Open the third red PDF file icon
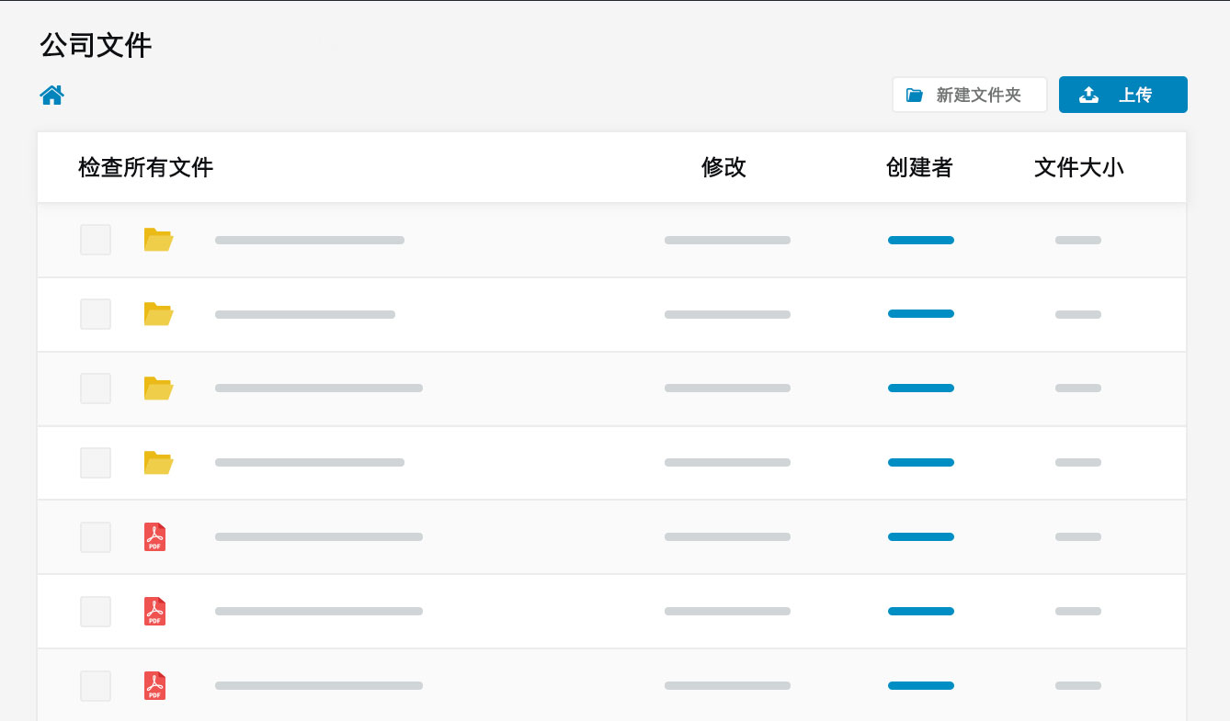This screenshot has width=1230, height=721. (155, 686)
